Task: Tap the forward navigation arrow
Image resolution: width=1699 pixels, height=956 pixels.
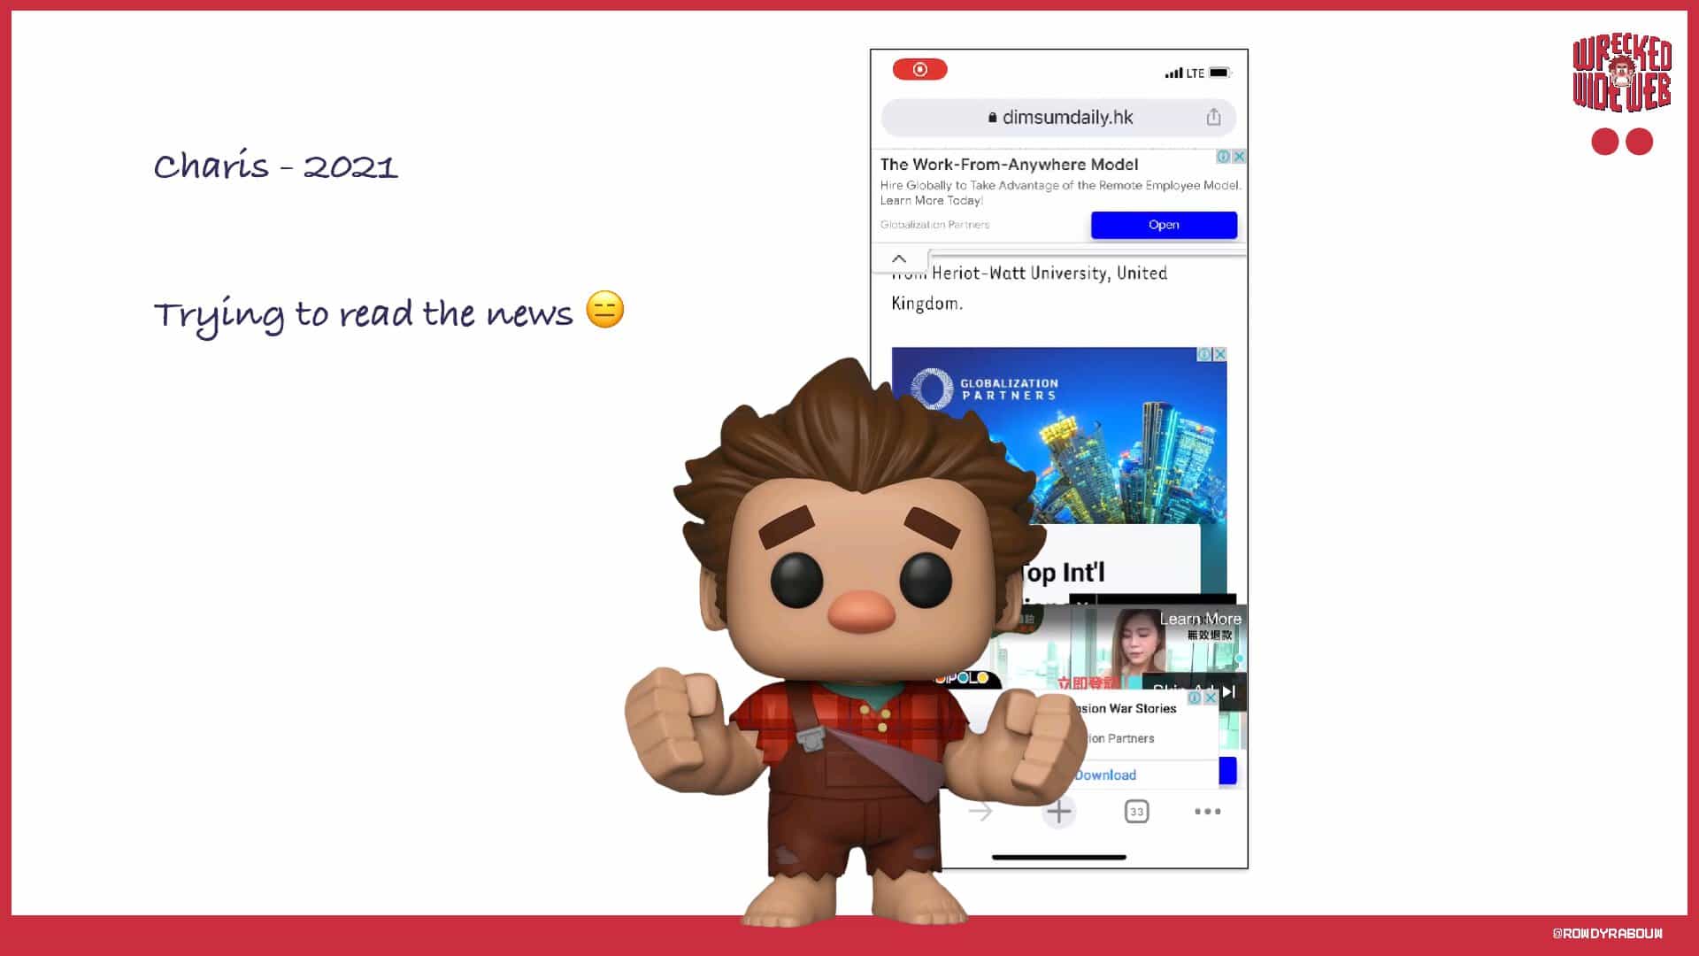Action: (980, 812)
